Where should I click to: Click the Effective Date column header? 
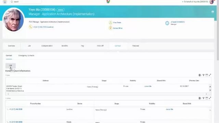pos(194,81)
